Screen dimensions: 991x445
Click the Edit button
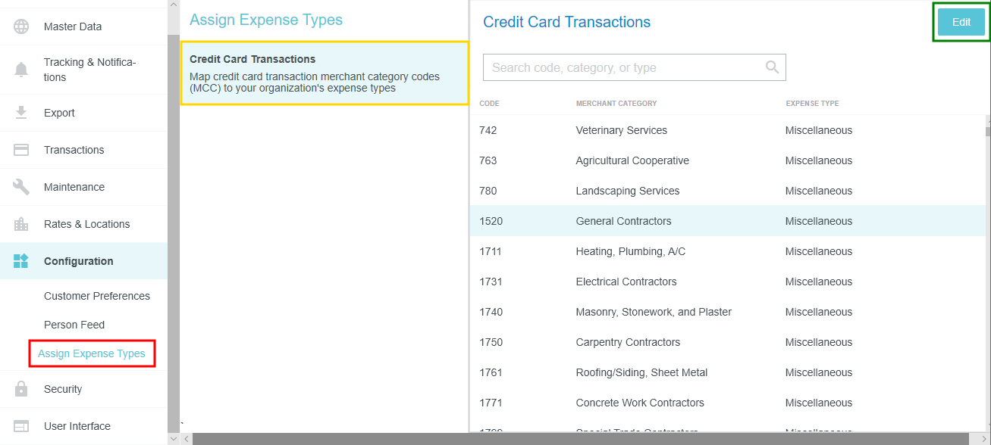tap(961, 22)
